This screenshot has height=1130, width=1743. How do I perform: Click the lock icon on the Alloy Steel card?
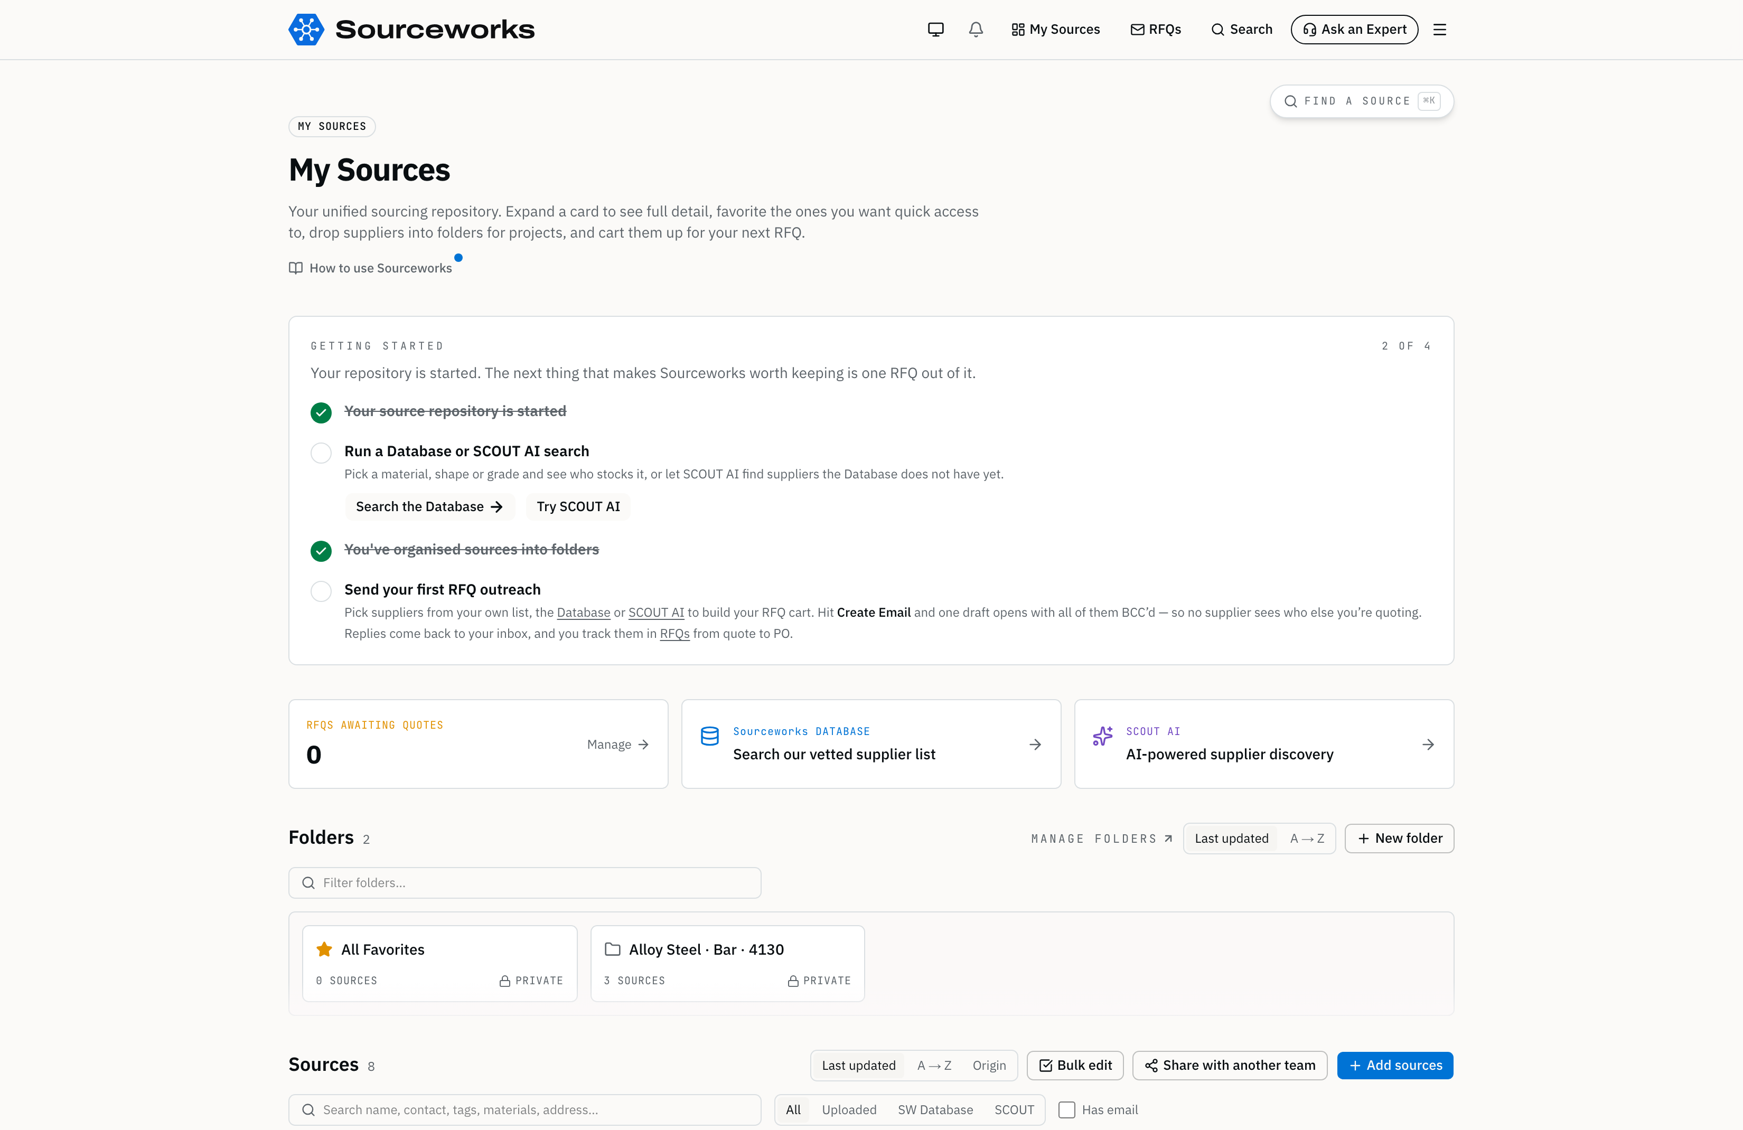[x=792, y=981]
